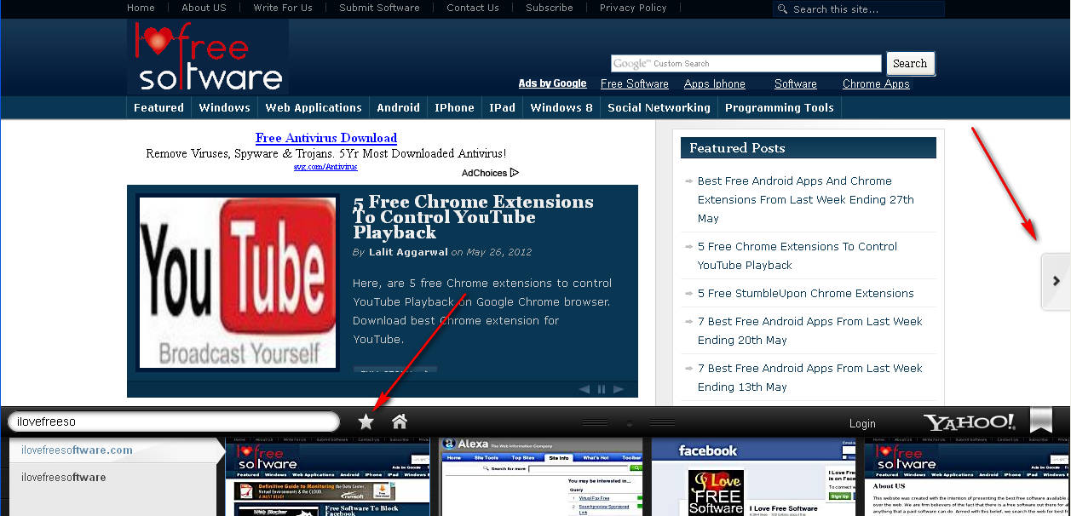Open Home in the top navigation
The height and width of the screenshot is (516, 1071).
point(141,8)
